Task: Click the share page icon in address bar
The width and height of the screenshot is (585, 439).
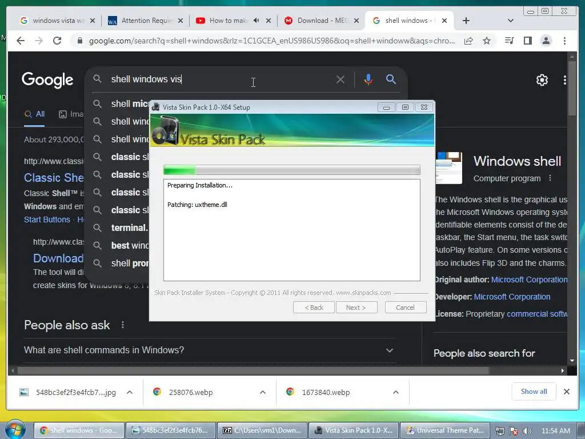Action: point(468,41)
